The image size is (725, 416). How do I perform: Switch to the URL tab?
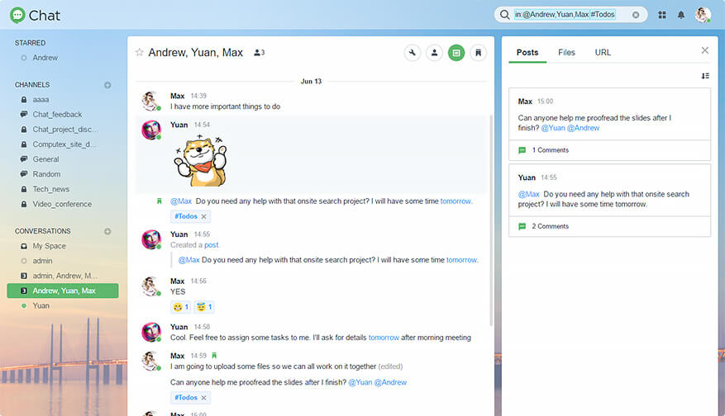pos(603,53)
